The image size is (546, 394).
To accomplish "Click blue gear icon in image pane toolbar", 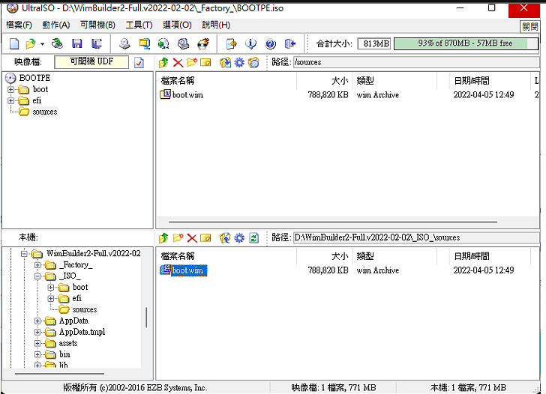I will pos(239,63).
